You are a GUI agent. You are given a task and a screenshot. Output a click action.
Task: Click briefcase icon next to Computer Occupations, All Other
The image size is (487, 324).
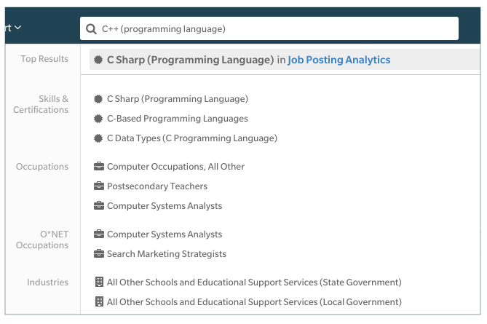[99, 167]
